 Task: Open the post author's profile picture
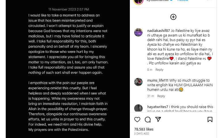(x=138, y=1)
